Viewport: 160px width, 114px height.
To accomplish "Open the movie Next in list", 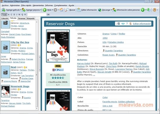I will click(x=13, y=67).
